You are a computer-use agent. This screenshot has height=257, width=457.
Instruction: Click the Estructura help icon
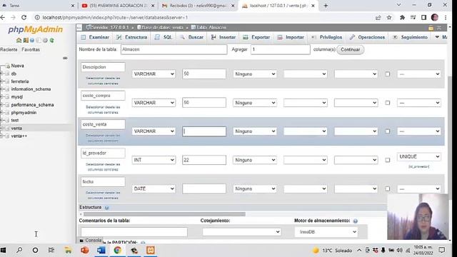(106, 208)
